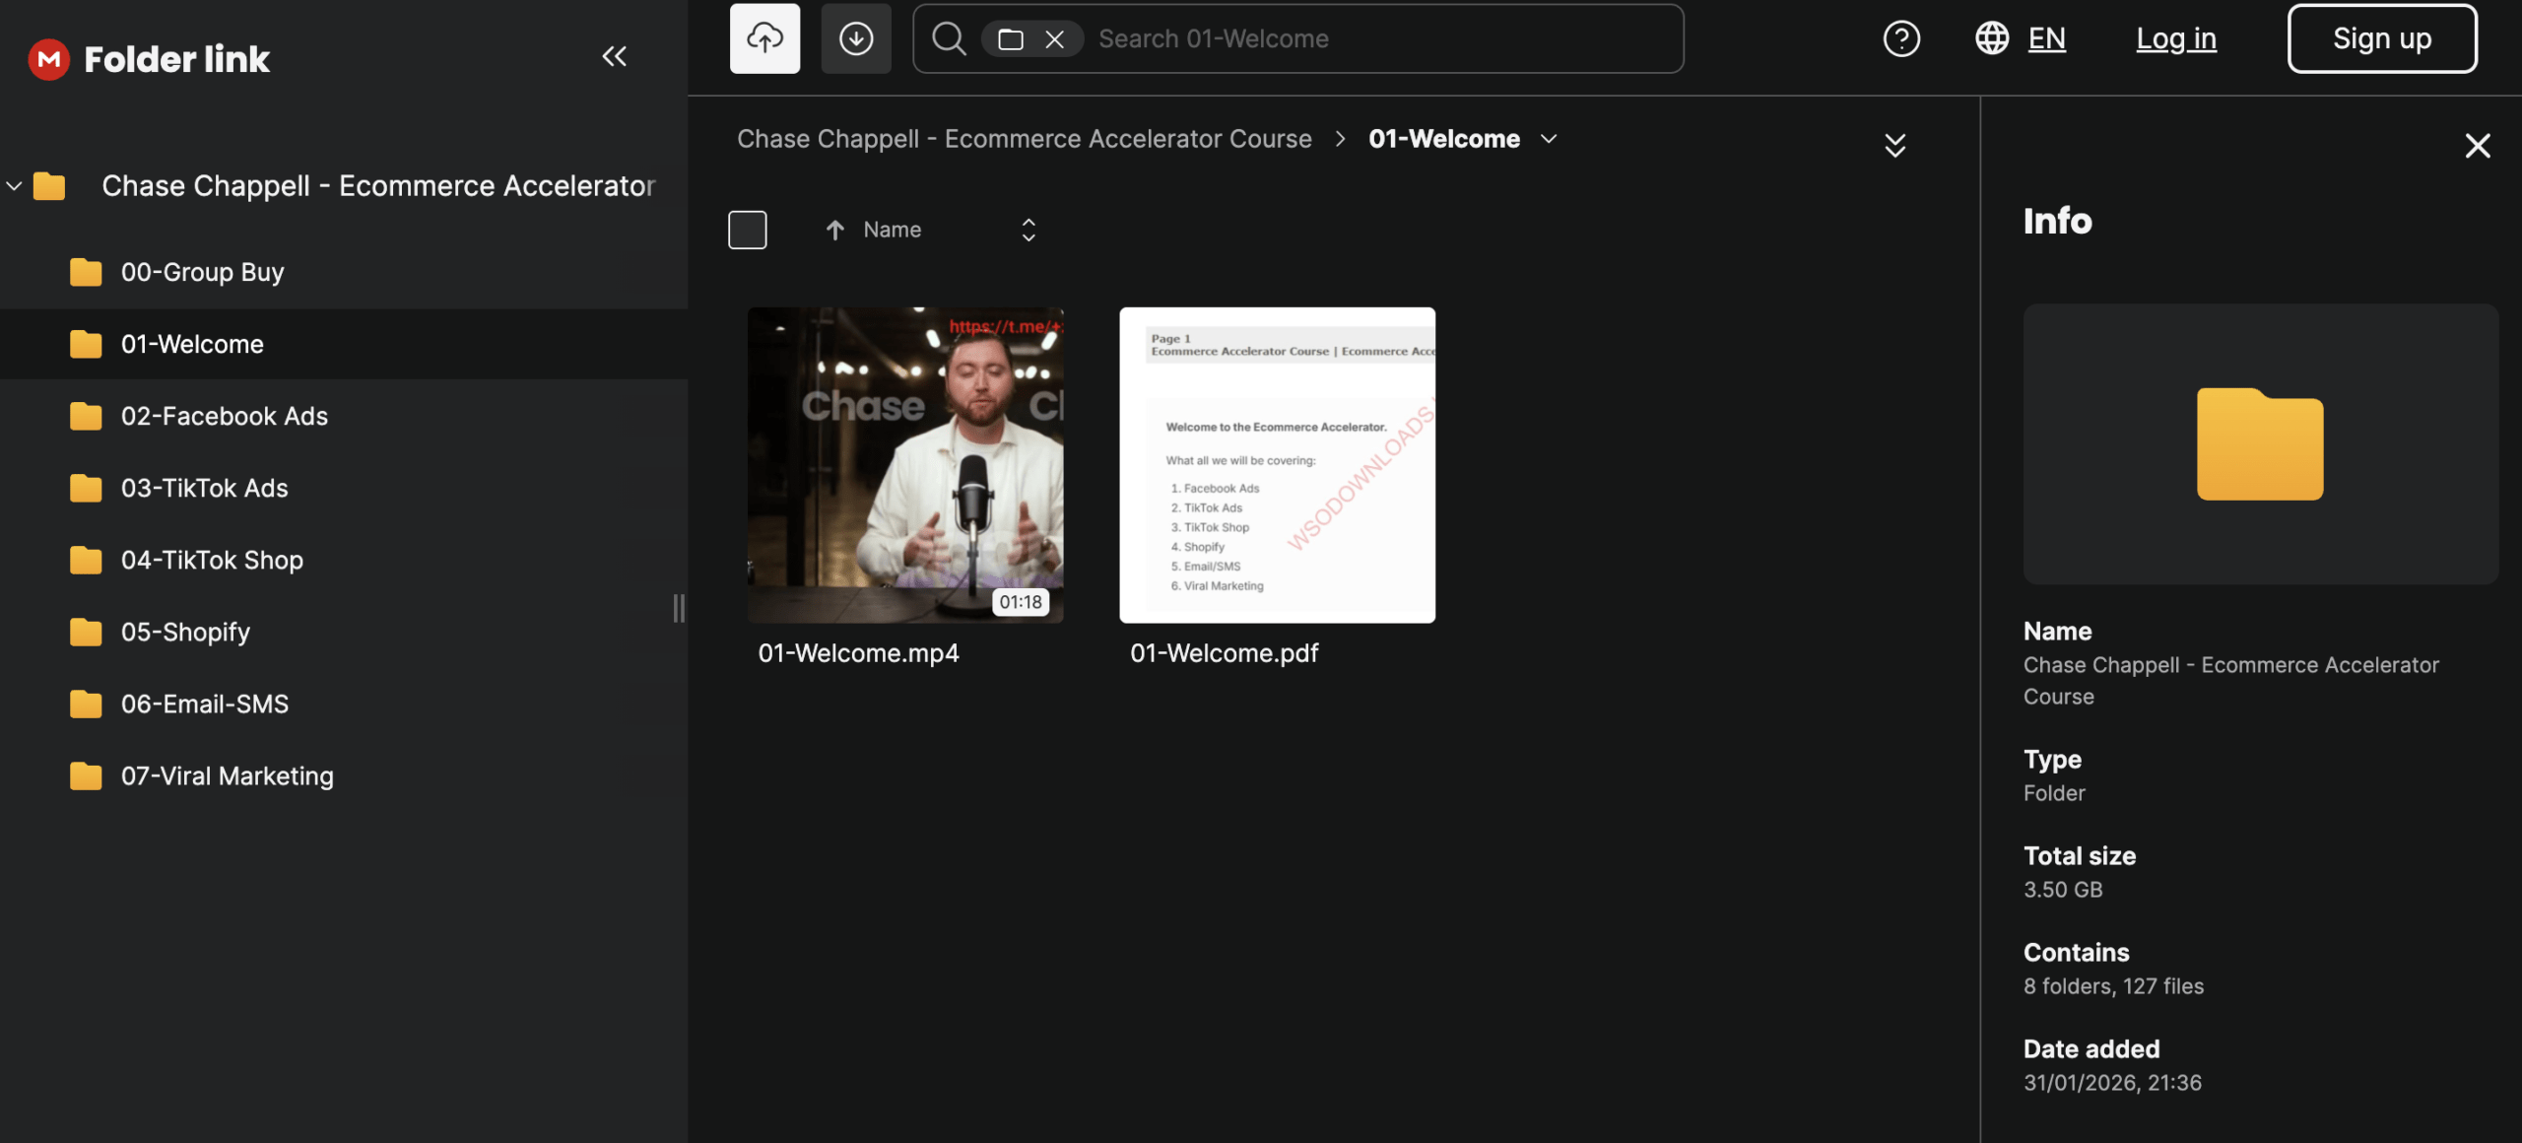
Task: Collapse the Chase Chappell root folder tree
Action: [x=14, y=185]
